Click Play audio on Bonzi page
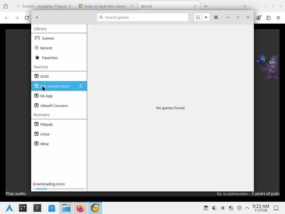 [16, 194]
